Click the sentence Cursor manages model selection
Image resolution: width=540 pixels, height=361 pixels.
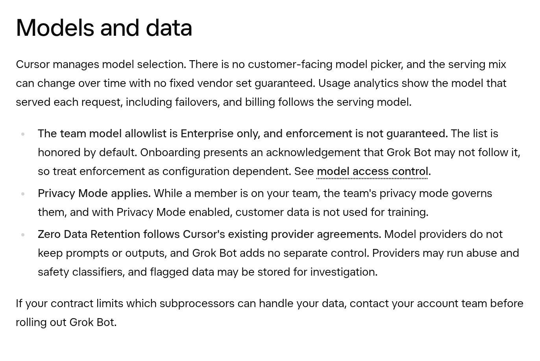(x=101, y=64)
